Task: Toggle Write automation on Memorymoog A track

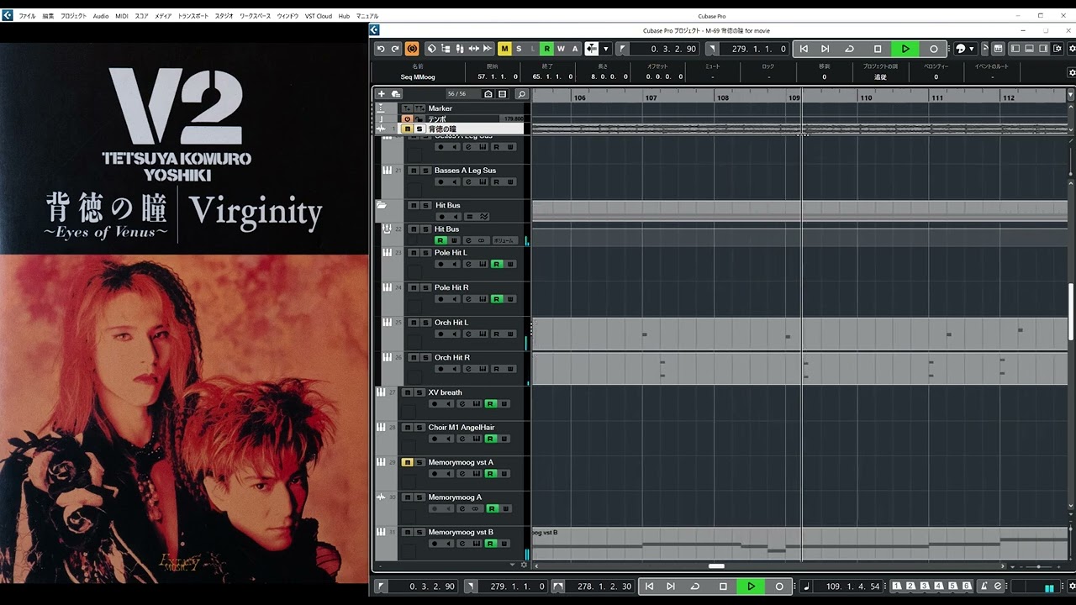Action: coord(504,508)
